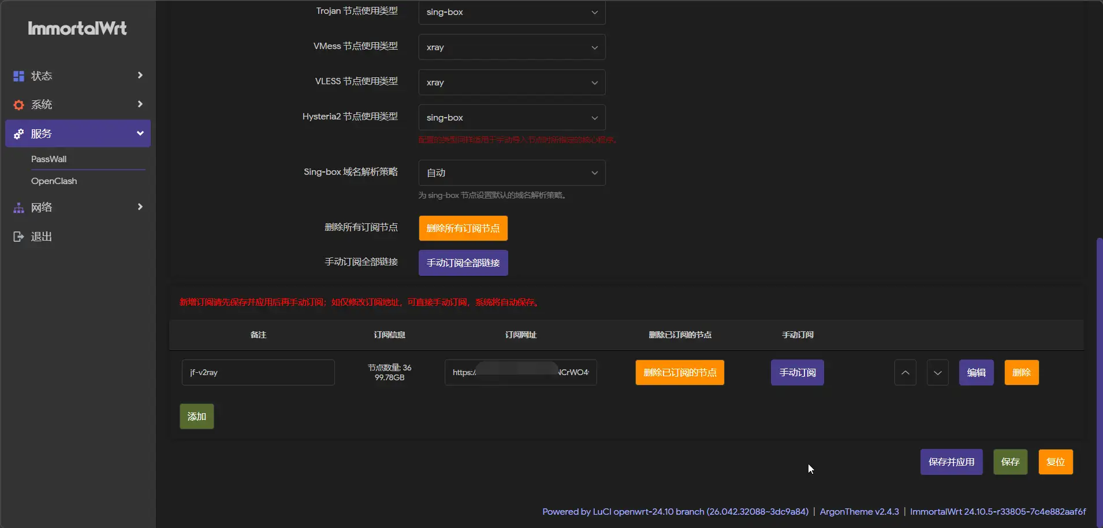Click the 系统 gear icon in sidebar
This screenshot has height=528, width=1103.
click(x=18, y=105)
